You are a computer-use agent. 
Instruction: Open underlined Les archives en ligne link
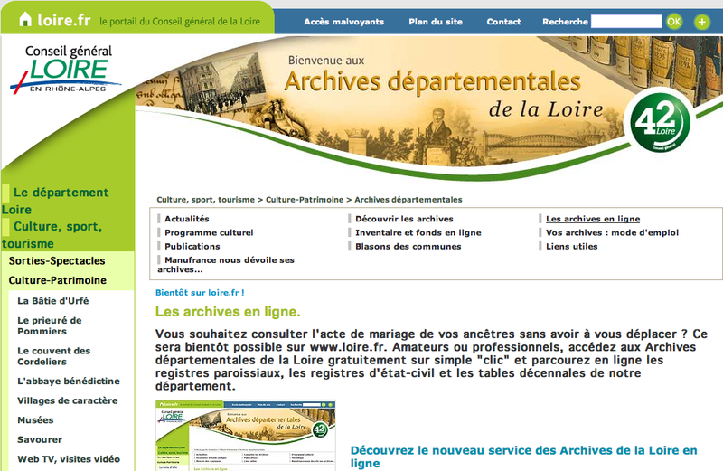click(593, 219)
